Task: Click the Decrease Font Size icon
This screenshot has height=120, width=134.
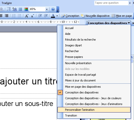Action: [x=33, y=16]
